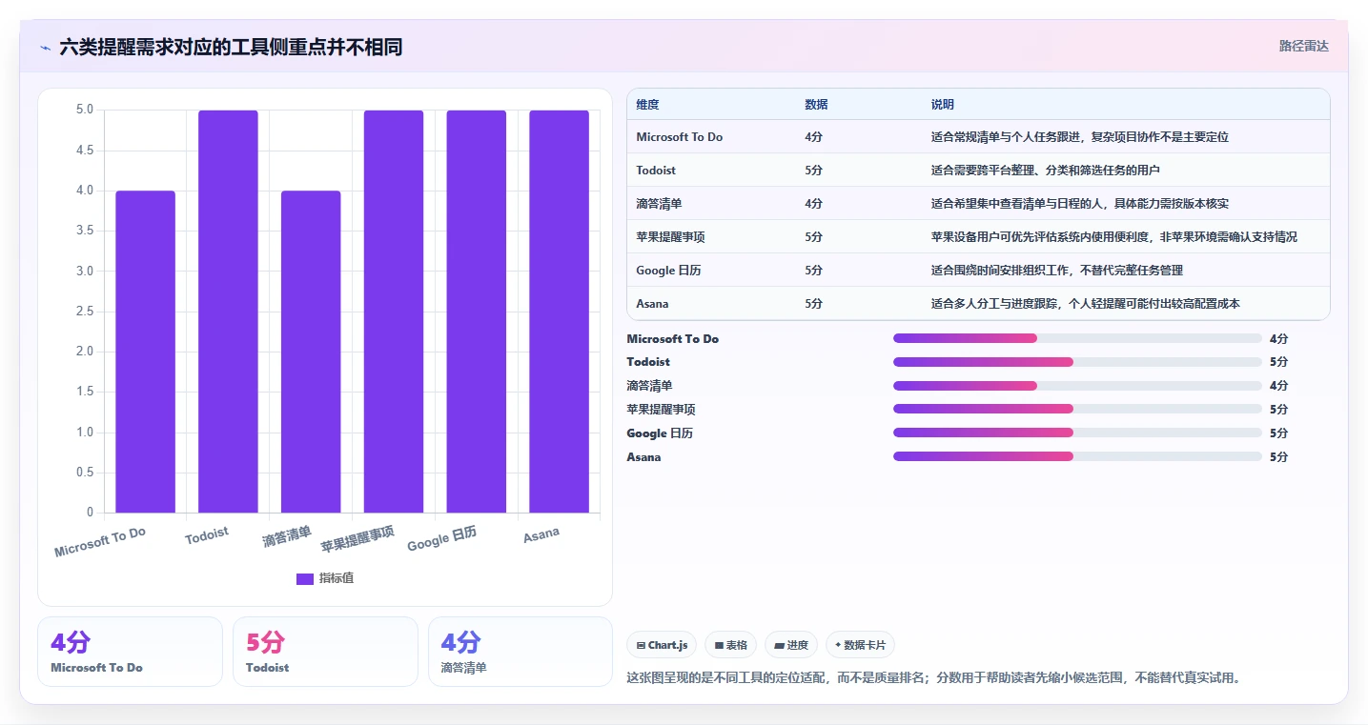Image resolution: width=1368 pixels, height=725 pixels.
Task: Click the 4分 value beside the 滴答清单 progress bar
Action: pyautogui.click(x=1278, y=386)
